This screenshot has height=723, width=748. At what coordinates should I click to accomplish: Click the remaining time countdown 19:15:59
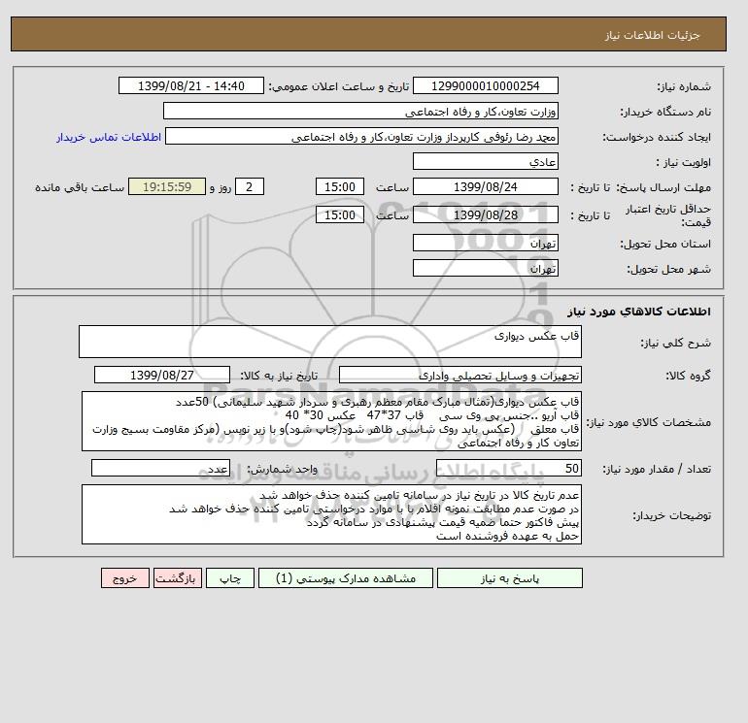(x=167, y=187)
